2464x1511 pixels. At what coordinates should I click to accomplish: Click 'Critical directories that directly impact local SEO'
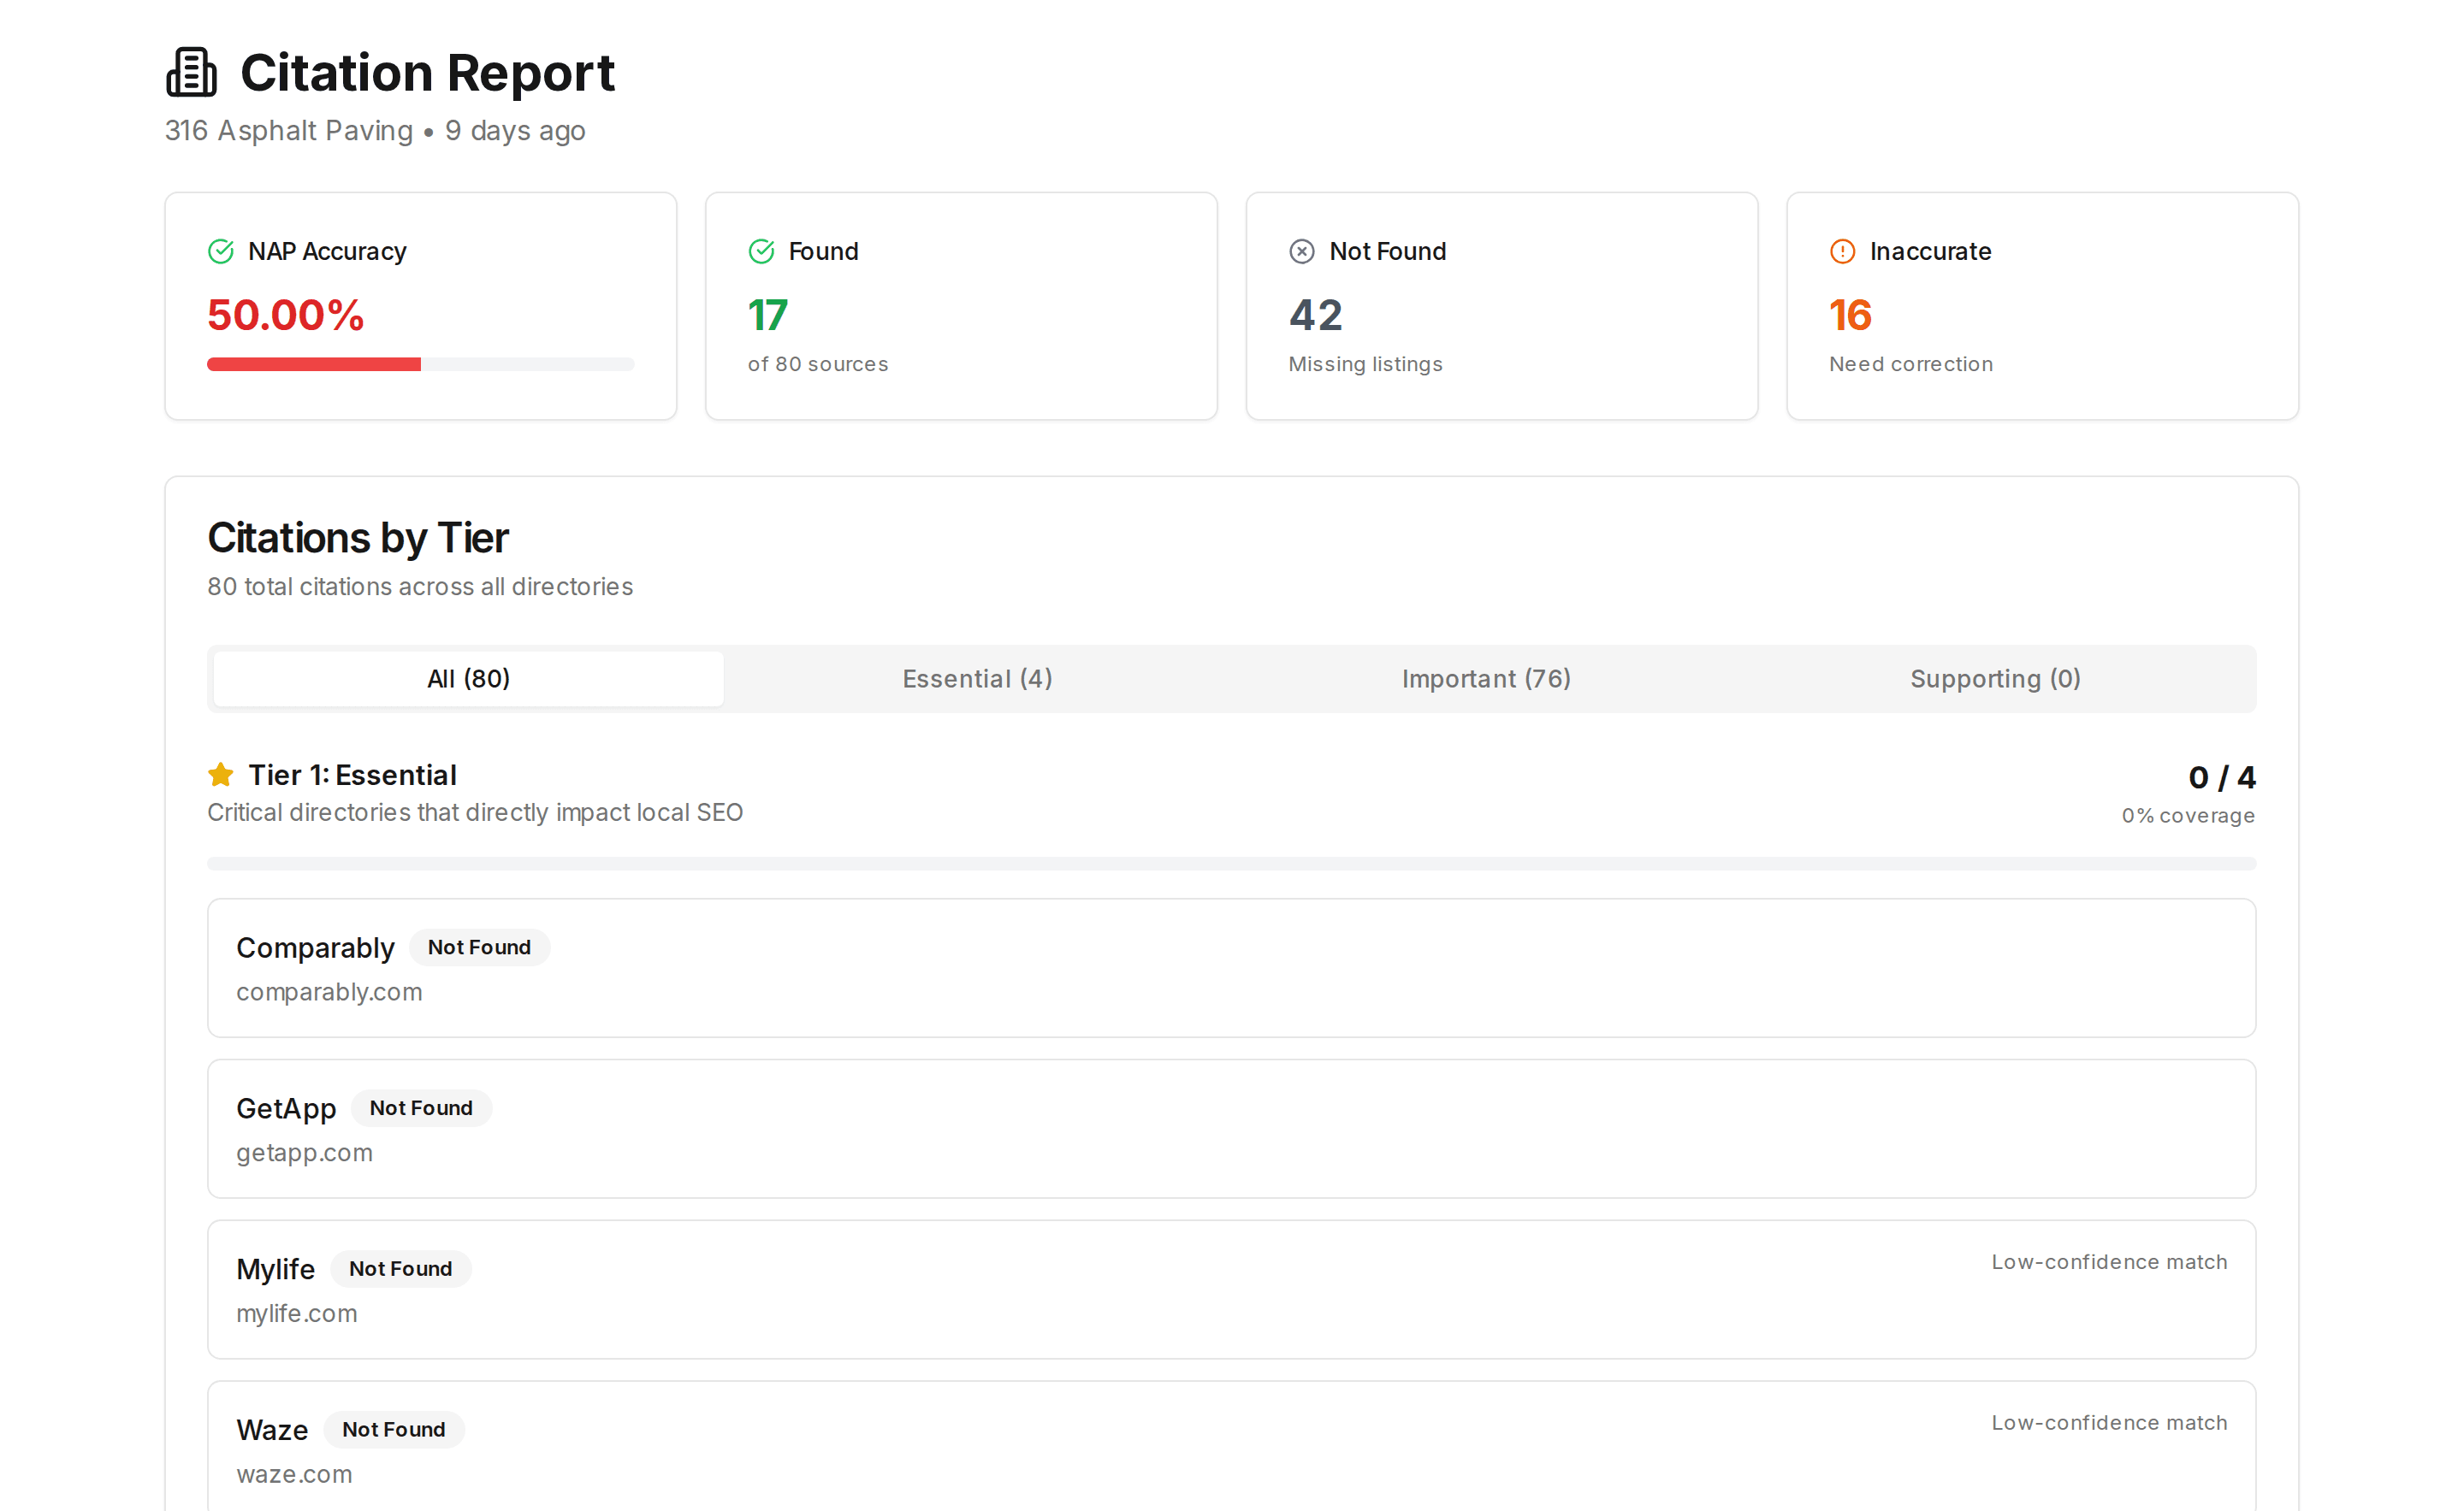(x=475, y=812)
